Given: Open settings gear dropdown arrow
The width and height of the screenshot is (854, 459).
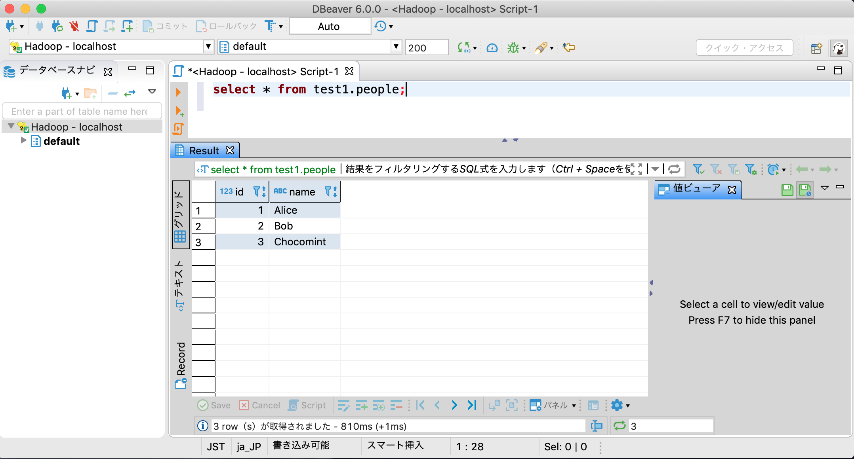Looking at the screenshot, I should (x=628, y=406).
